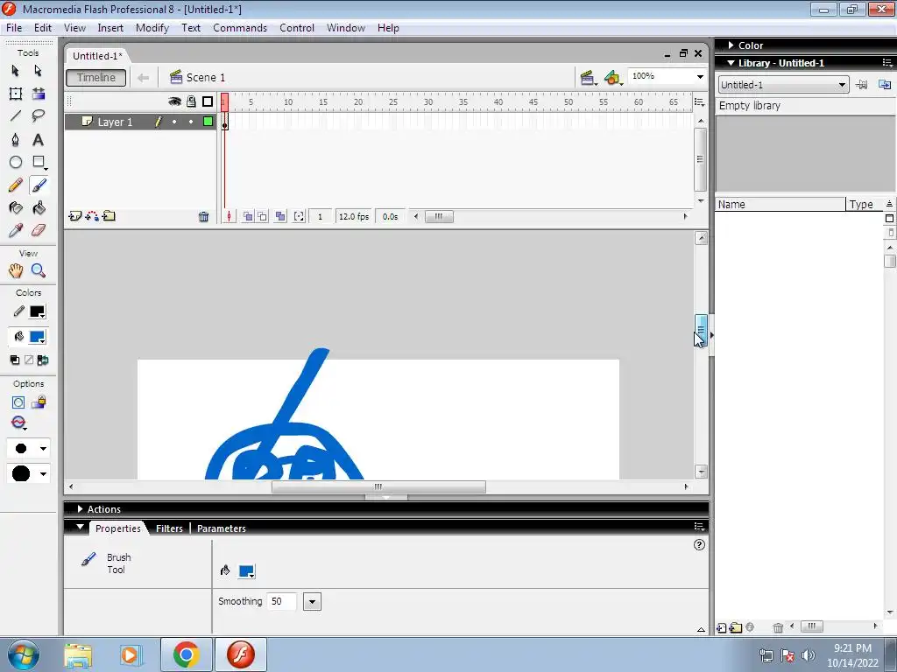Select the Ink Bottle tool
The height and width of the screenshot is (672, 897).
[x=16, y=208]
